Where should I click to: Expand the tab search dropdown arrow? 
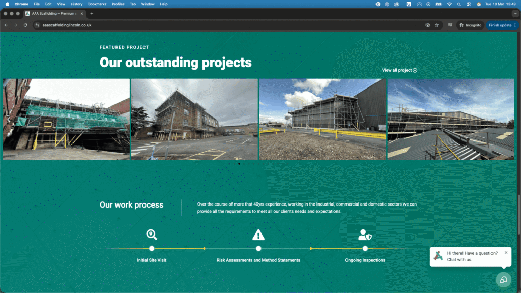(515, 14)
